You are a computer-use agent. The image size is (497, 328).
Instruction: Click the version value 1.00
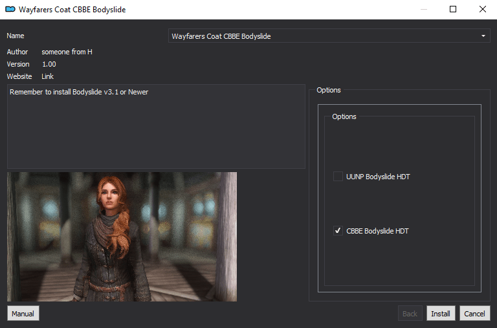(x=49, y=64)
